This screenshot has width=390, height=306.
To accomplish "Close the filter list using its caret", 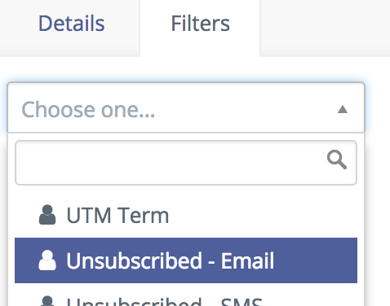I will click(x=343, y=110).
